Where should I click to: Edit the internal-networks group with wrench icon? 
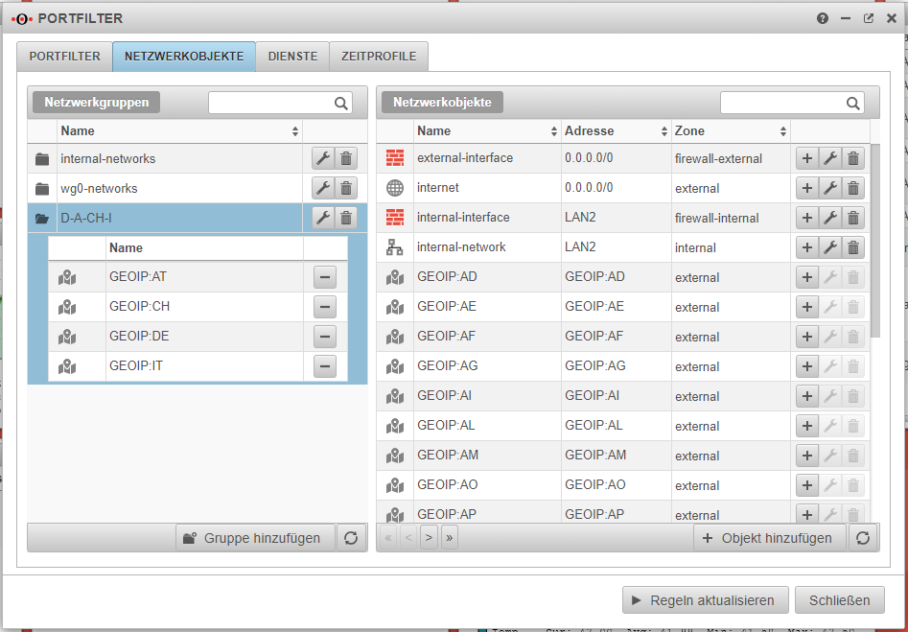point(323,158)
